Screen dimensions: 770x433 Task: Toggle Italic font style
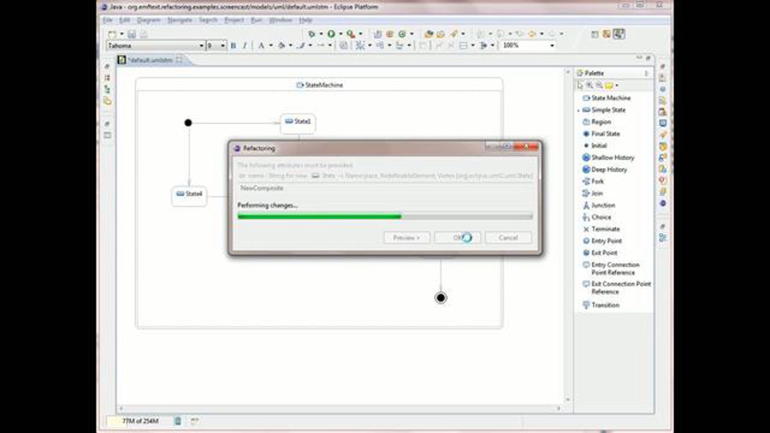pyautogui.click(x=245, y=46)
